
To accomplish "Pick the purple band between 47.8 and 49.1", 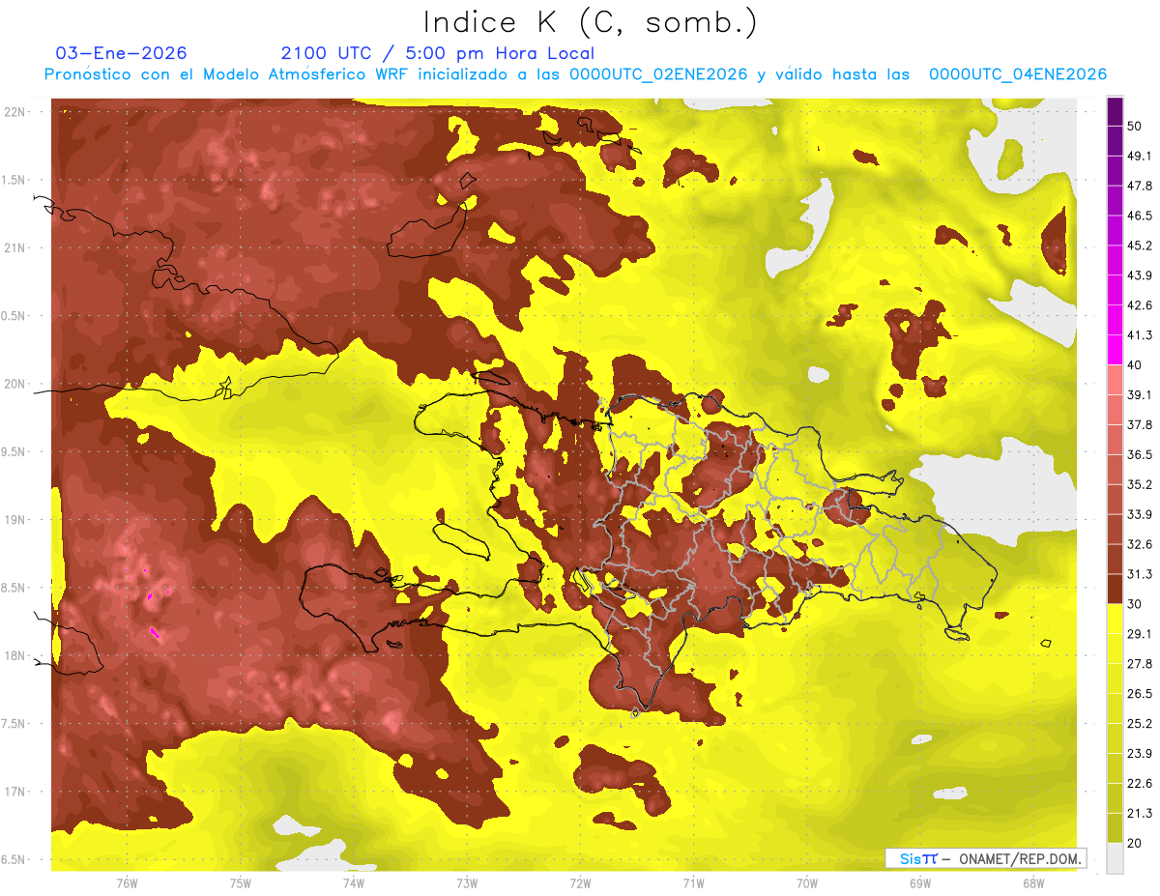I will [x=1115, y=170].
